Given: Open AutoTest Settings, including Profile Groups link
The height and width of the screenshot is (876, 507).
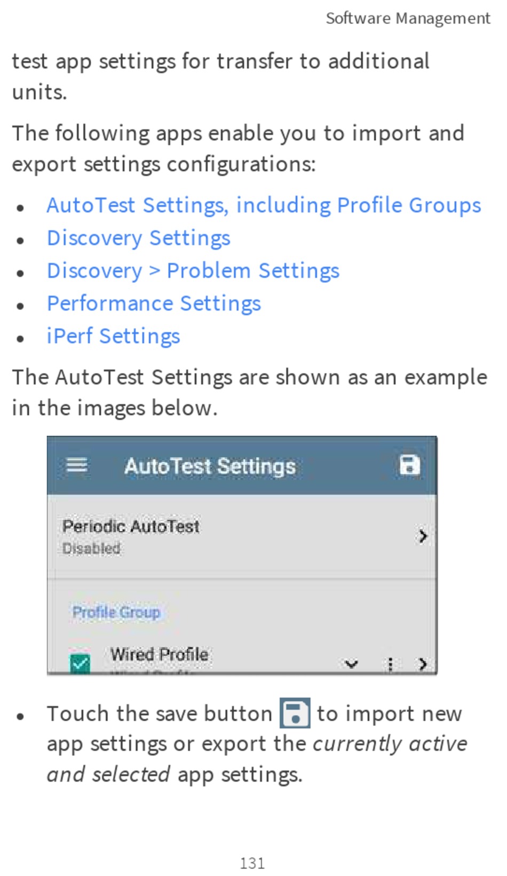Looking at the screenshot, I should [264, 205].
